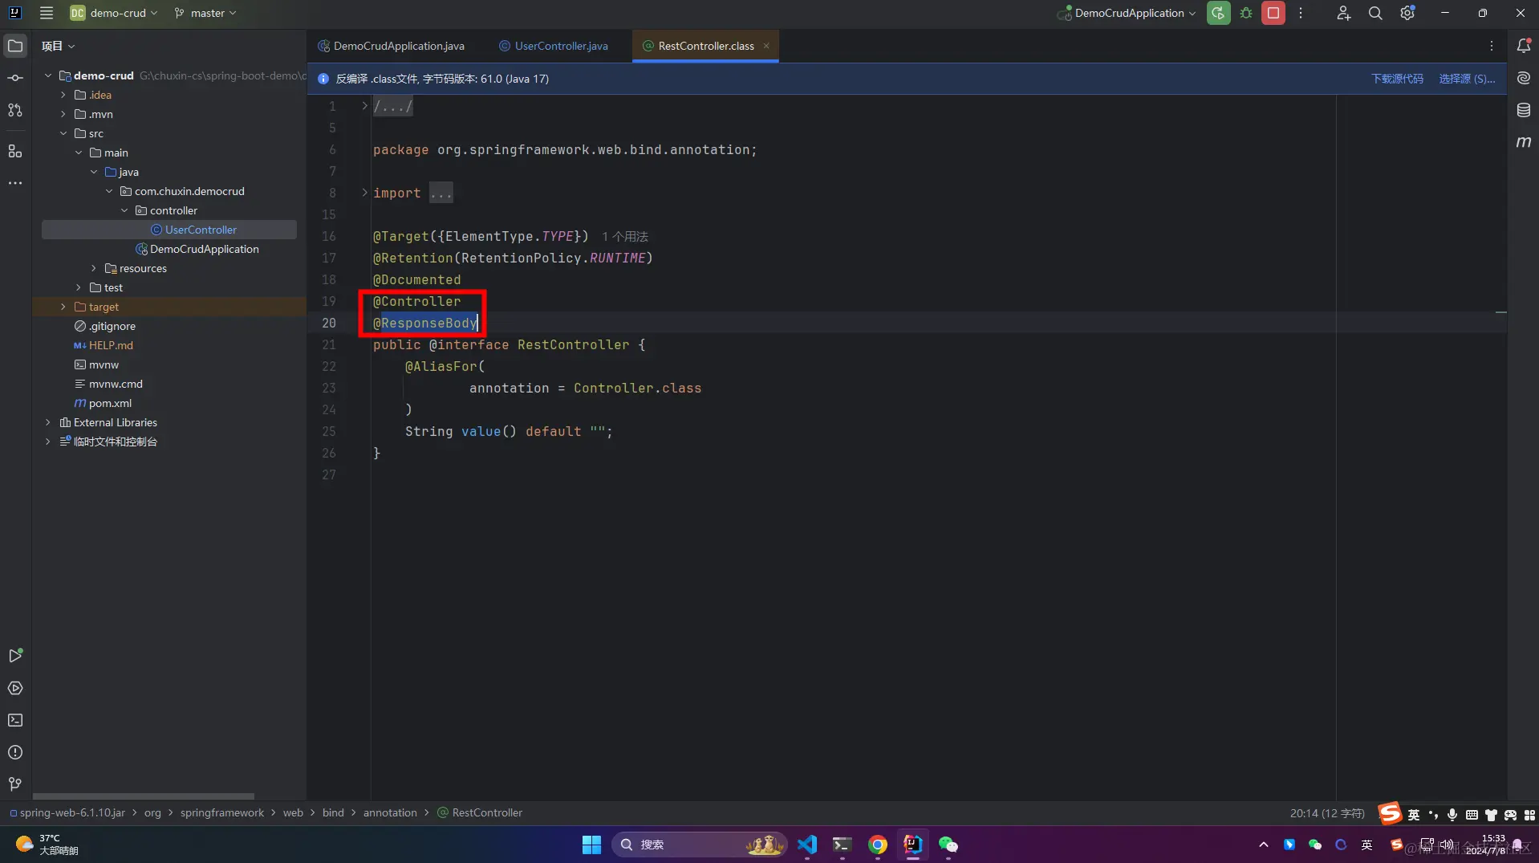Open the main hamburger menu
Image resolution: width=1539 pixels, height=863 pixels.
47,13
